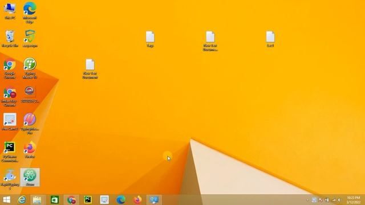Open the volume speaker tray icon
The height and width of the screenshot is (205, 365).
click(340, 200)
